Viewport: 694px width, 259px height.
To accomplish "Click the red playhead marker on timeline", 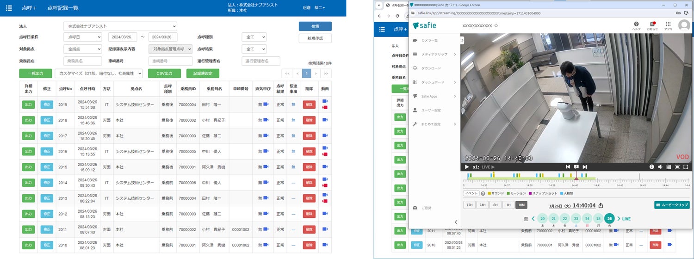I will point(576,178).
